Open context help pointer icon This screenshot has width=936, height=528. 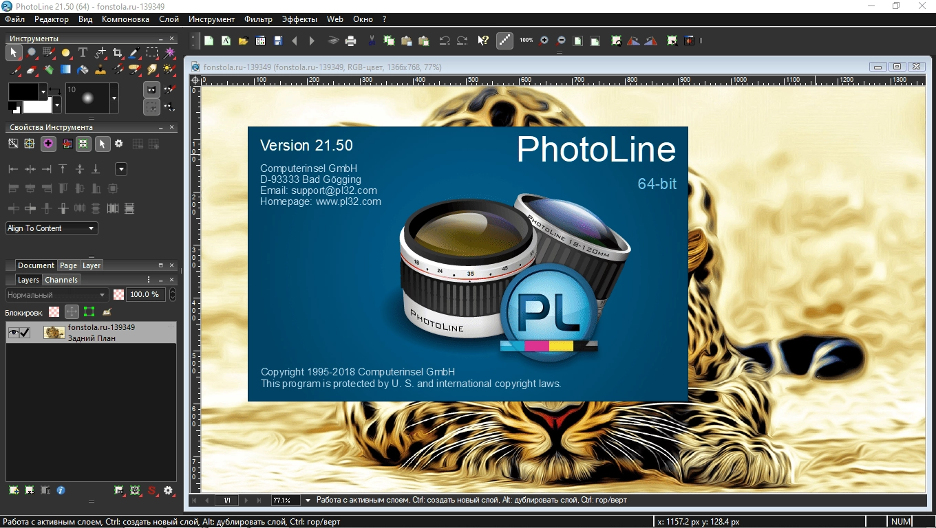click(483, 41)
